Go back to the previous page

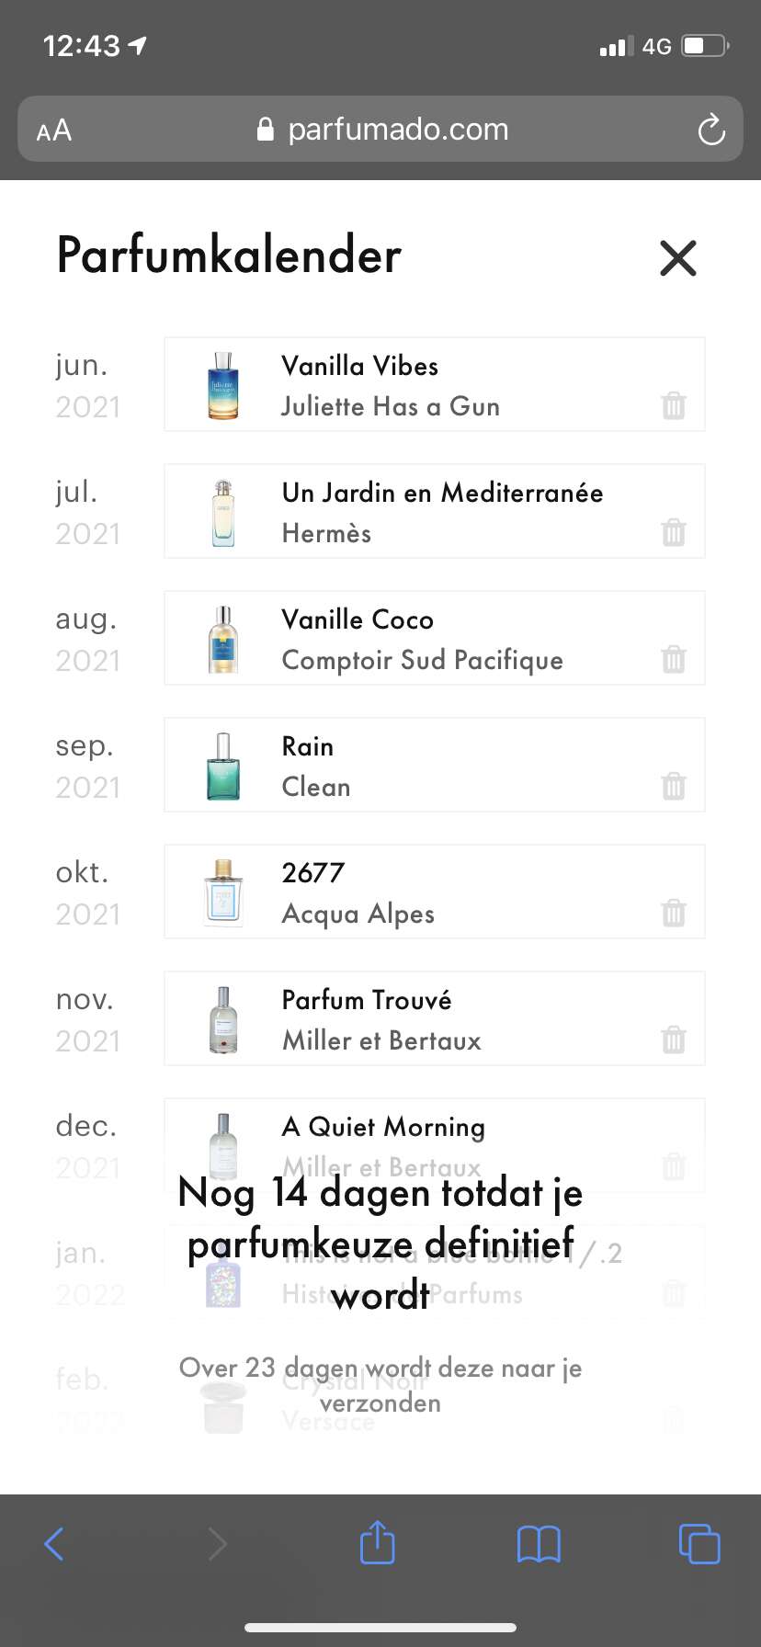point(54,1544)
